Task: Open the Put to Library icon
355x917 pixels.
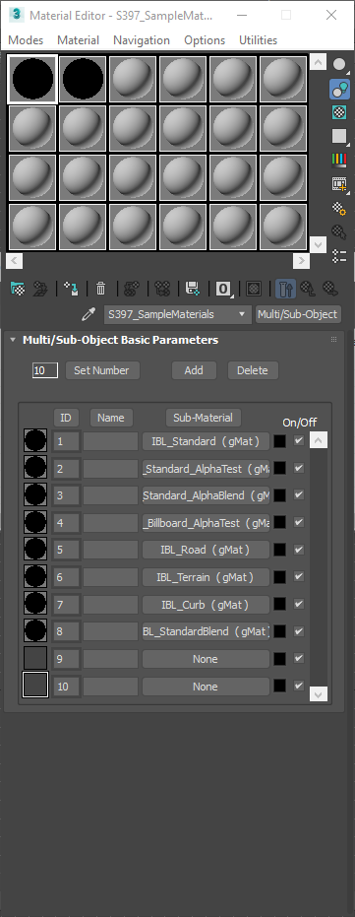Action: pyautogui.click(x=192, y=288)
